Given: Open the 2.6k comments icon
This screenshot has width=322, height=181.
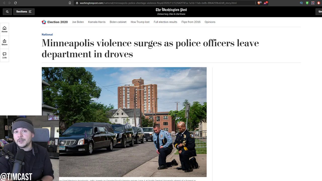Looking at the screenshot, I should pos(5,56).
